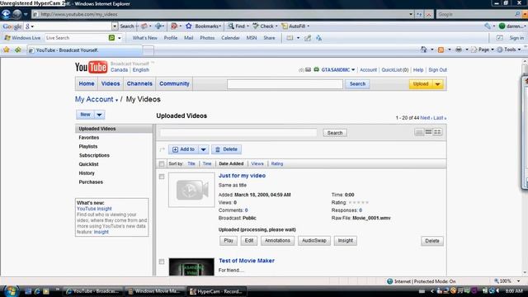Go to the Next page of uploaded videos
Screen dimensions: 528x297
coord(425,118)
